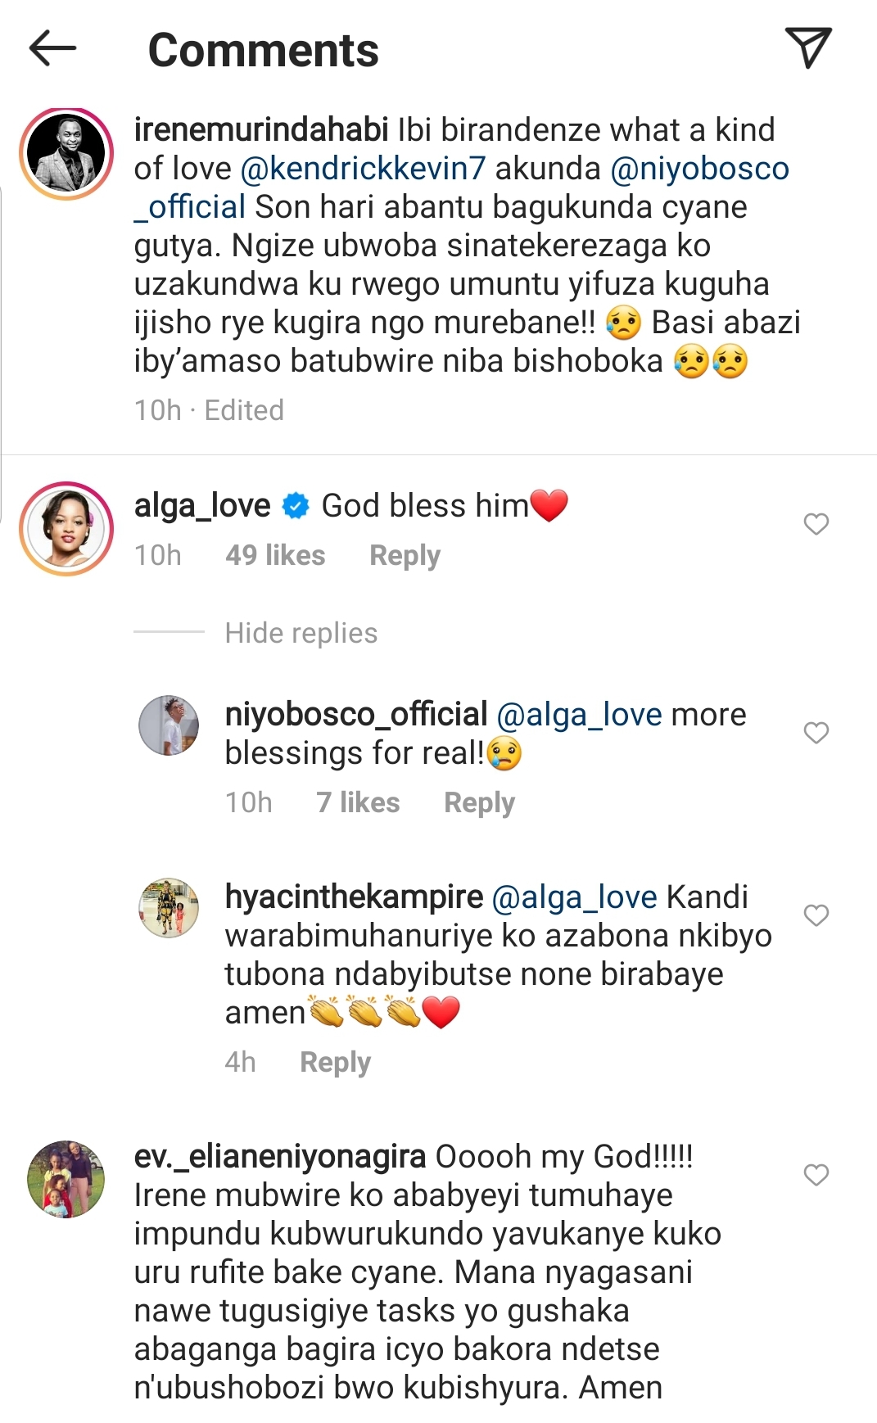The image size is (877, 1423).
Task: Reply to alga_love's comment
Action: tap(405, 556)
